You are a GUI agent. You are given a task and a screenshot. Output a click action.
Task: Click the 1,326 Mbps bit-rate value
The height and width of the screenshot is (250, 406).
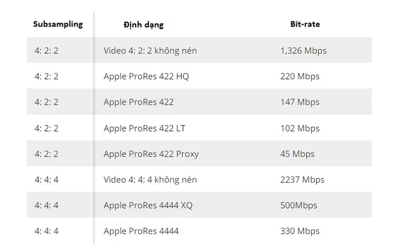(303, 50)
